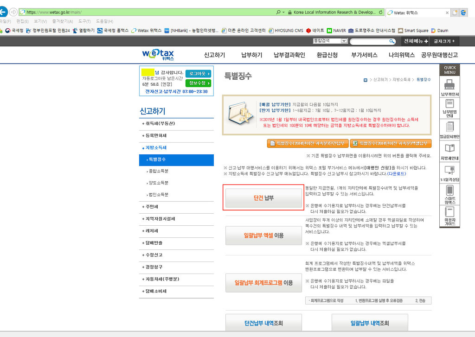Open 납부하기 top menu
Image resolution: width=475 pixels, height=337 pixels.
tap(251, 55)
